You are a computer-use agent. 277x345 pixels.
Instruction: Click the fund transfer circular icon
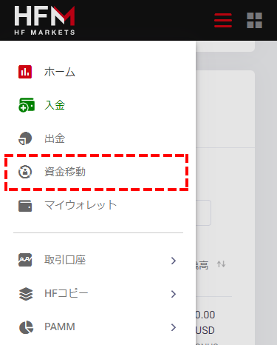[x=25, y=172]
